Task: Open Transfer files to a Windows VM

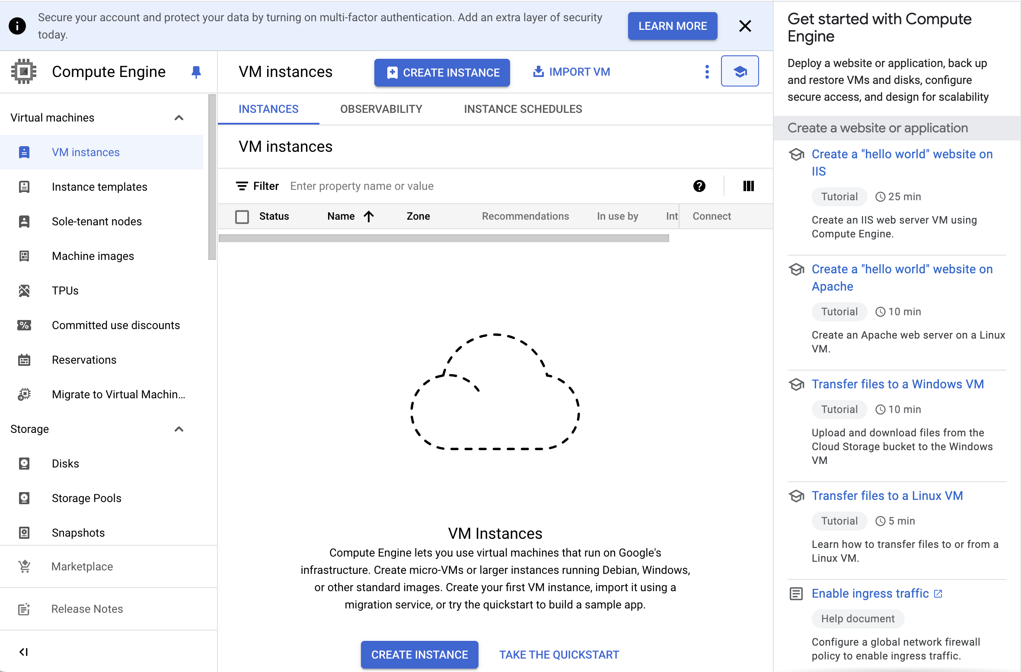Action: point(898,384)
